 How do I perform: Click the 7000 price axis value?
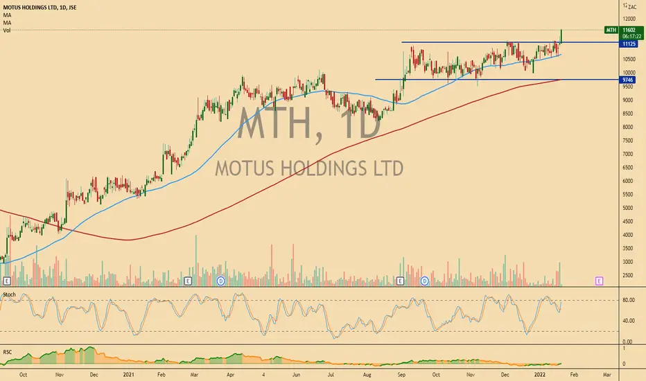[x=628, y=154]
